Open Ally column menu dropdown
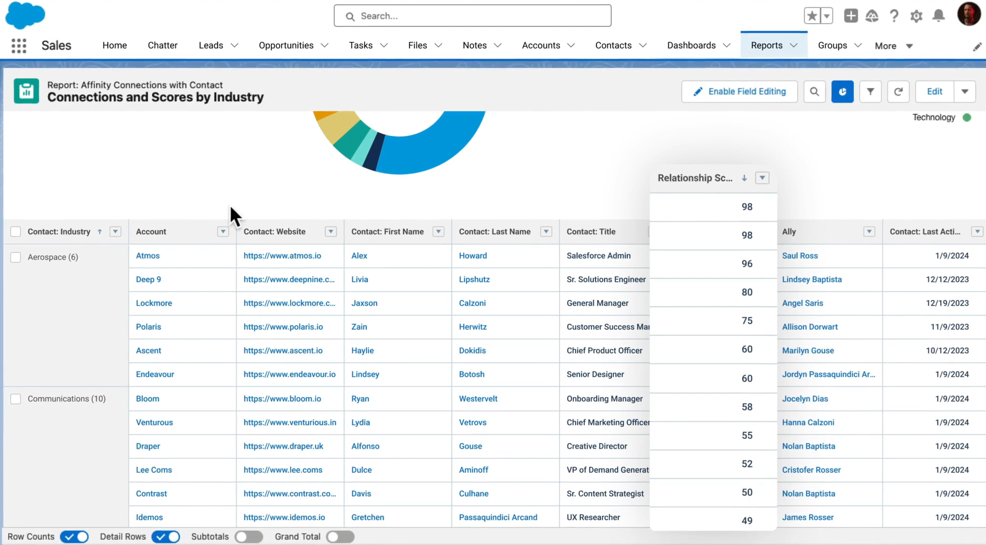 tap(869, 232)
